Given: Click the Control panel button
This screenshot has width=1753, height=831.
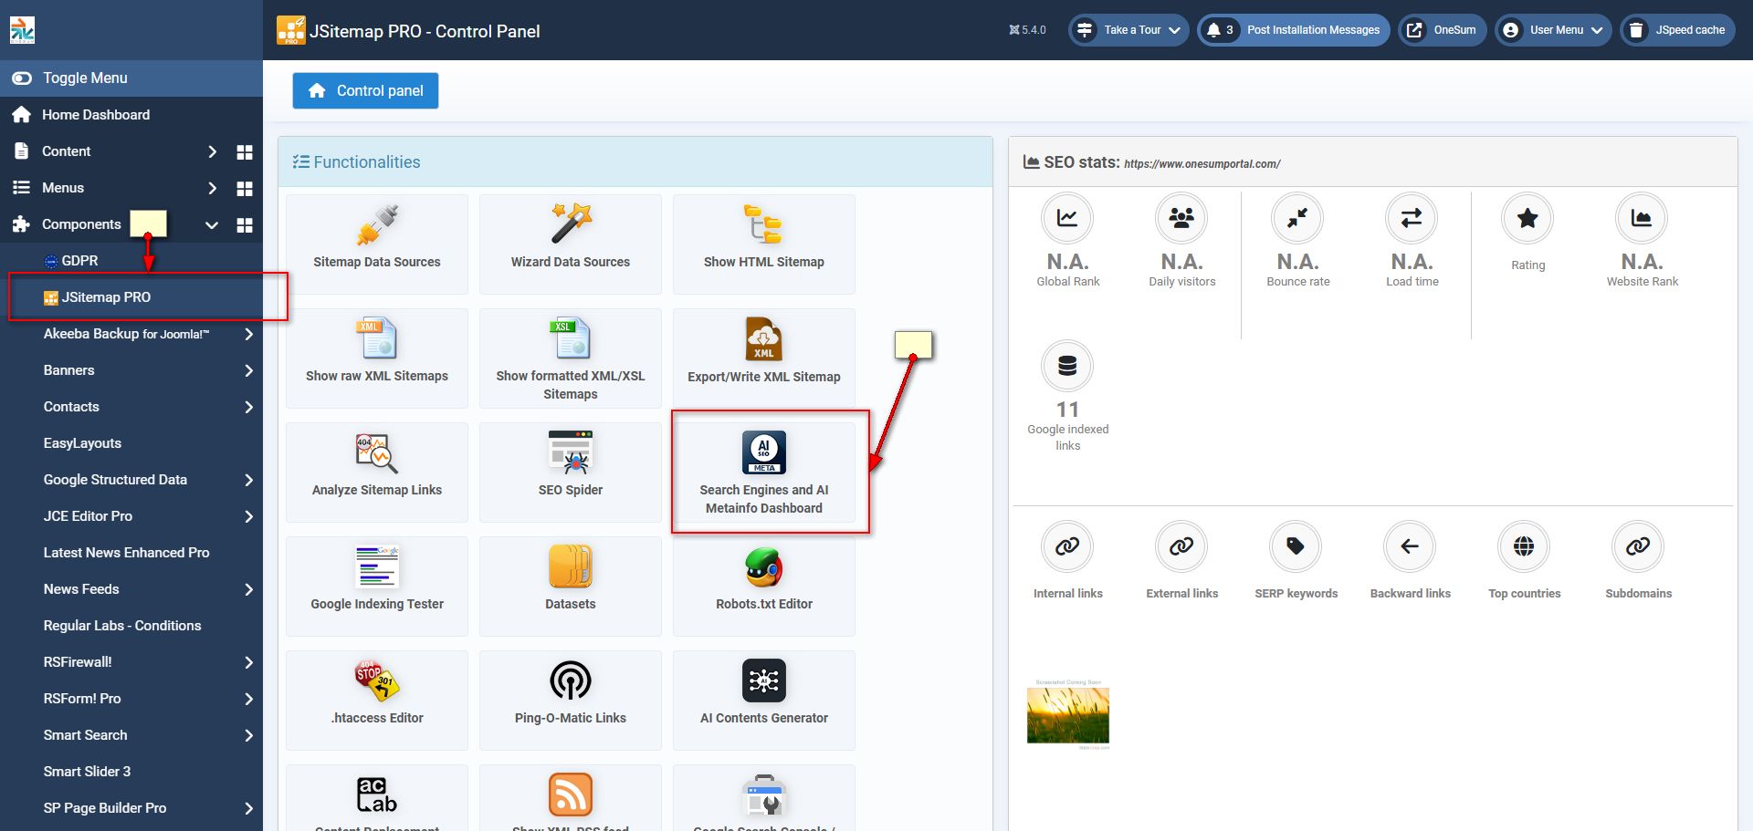Looking at the screenshot, I should [365, 90].
